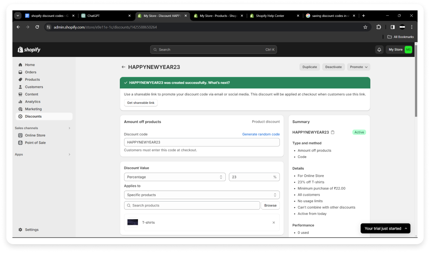Open Content in sidebar
This screenshot has height=253, width=430.
pos(32,94)
